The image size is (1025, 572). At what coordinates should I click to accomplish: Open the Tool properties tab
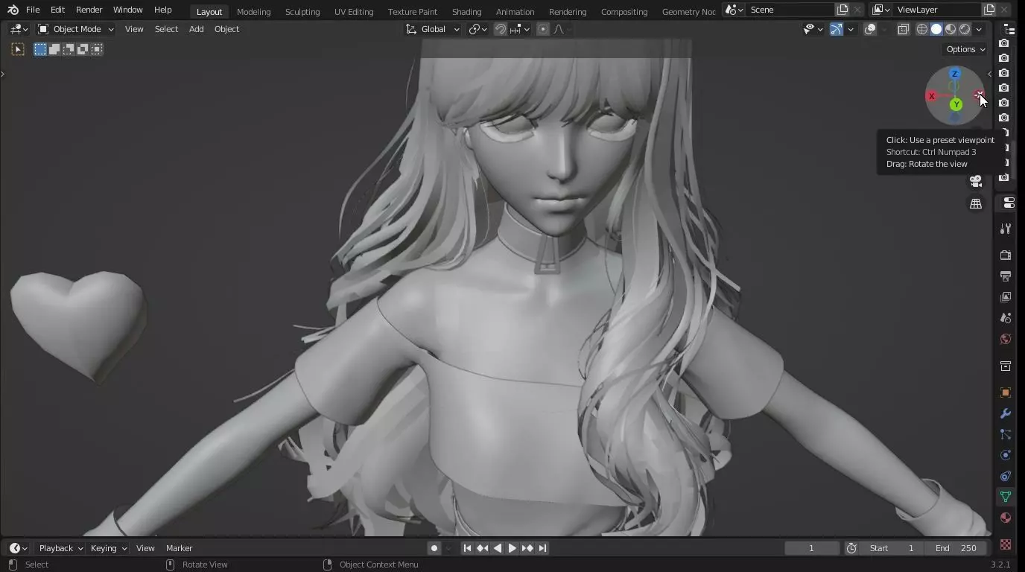(1006, 229)
